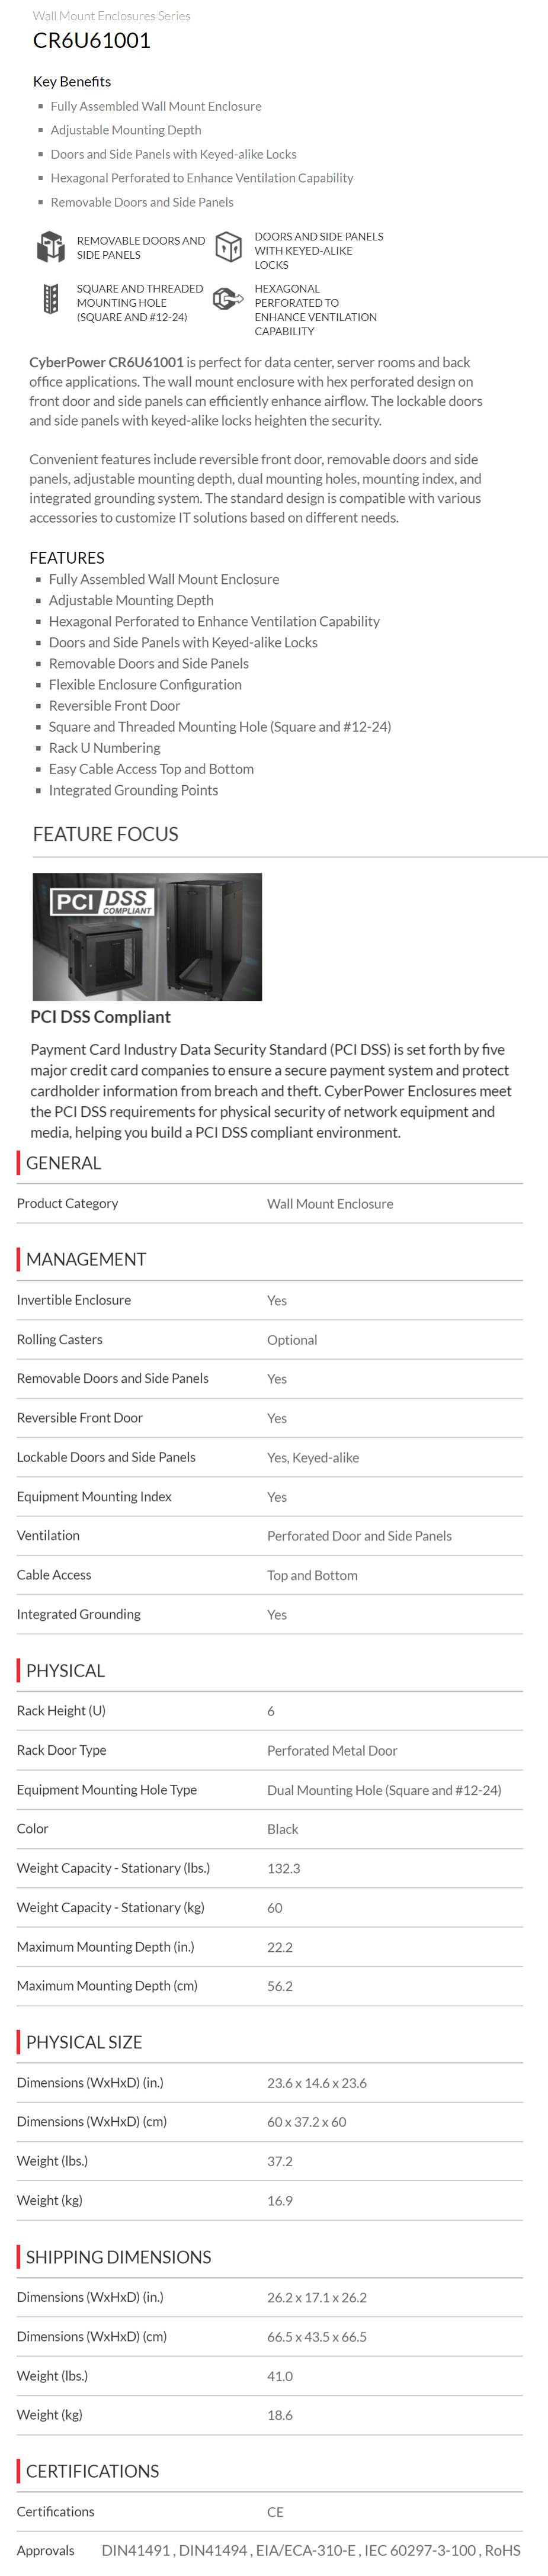Click the CR6U61001 product title
This screenshot has height=2576, width=548.
pyautogui.click(x=92, y=41)
